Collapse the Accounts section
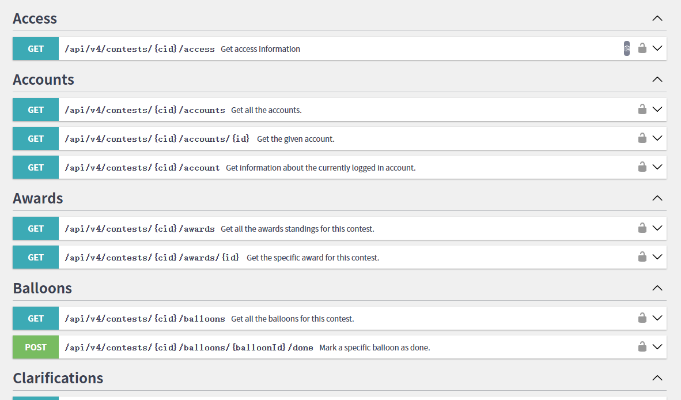Image resolution: width=681 pixels, height=400 pixels. click(x=657, y=80)
